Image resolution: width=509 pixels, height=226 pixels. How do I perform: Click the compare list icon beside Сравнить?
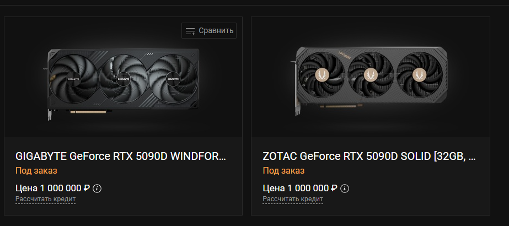tap(190, 31)
